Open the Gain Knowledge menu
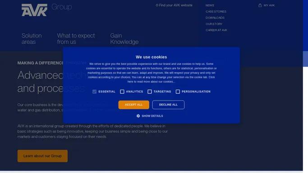The image size is (308, 173). (124, 39)
